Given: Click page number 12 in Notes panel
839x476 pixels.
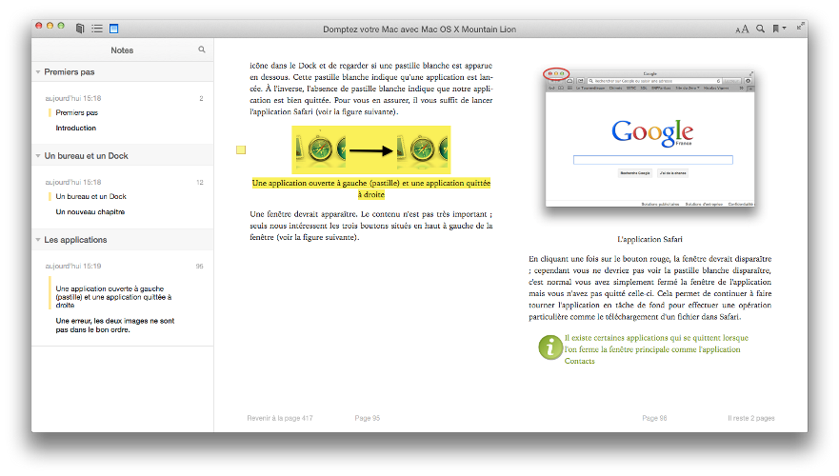Looking at the screenshot, I should 200,183.
